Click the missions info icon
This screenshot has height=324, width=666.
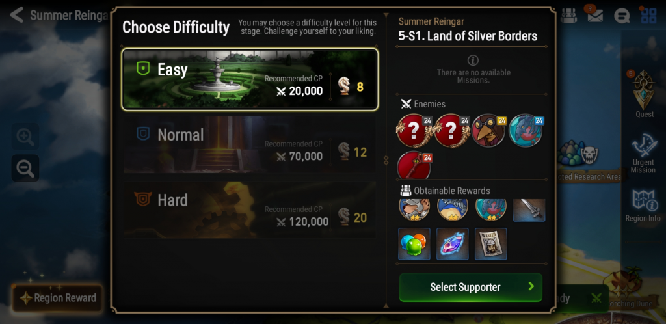tap(473, 61)
